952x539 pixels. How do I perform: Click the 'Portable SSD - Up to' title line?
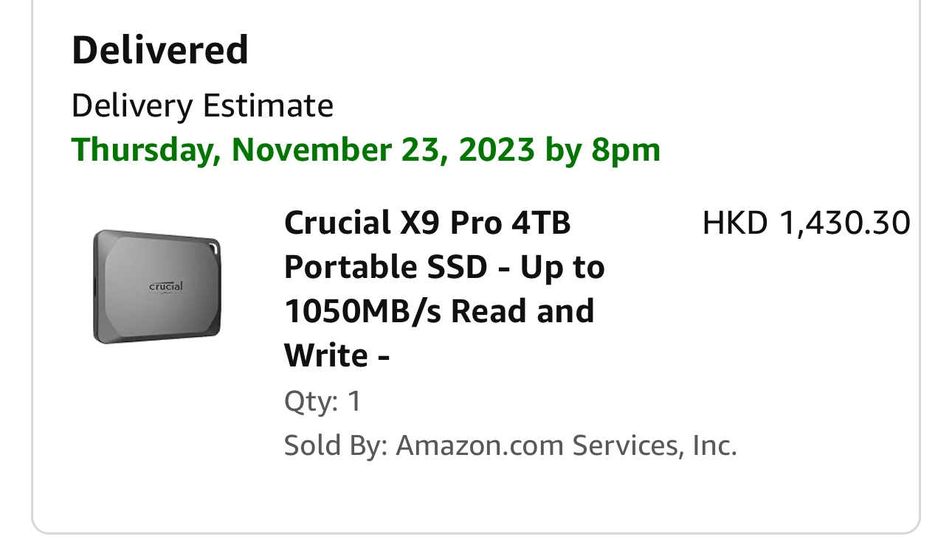point(444,266)
